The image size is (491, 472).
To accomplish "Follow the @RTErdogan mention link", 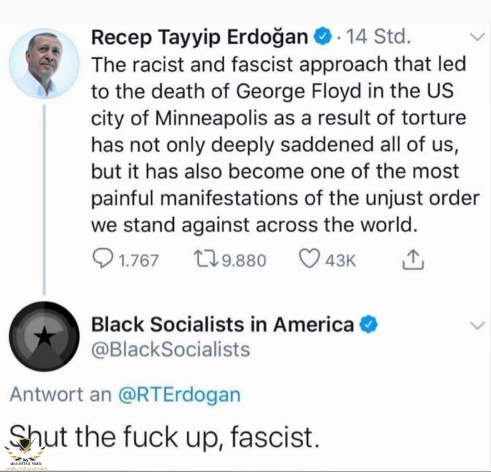I will pyautogui.click(x=179, y=395).
